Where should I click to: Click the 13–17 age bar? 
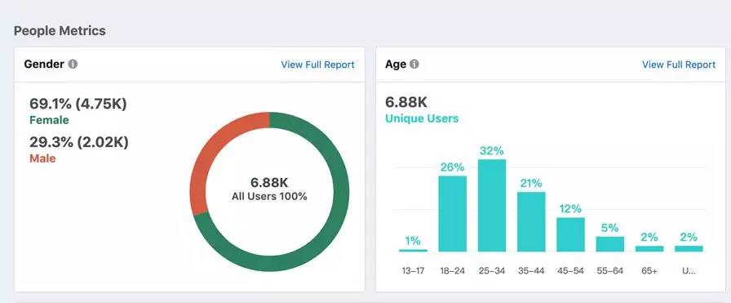pos(413,250)
